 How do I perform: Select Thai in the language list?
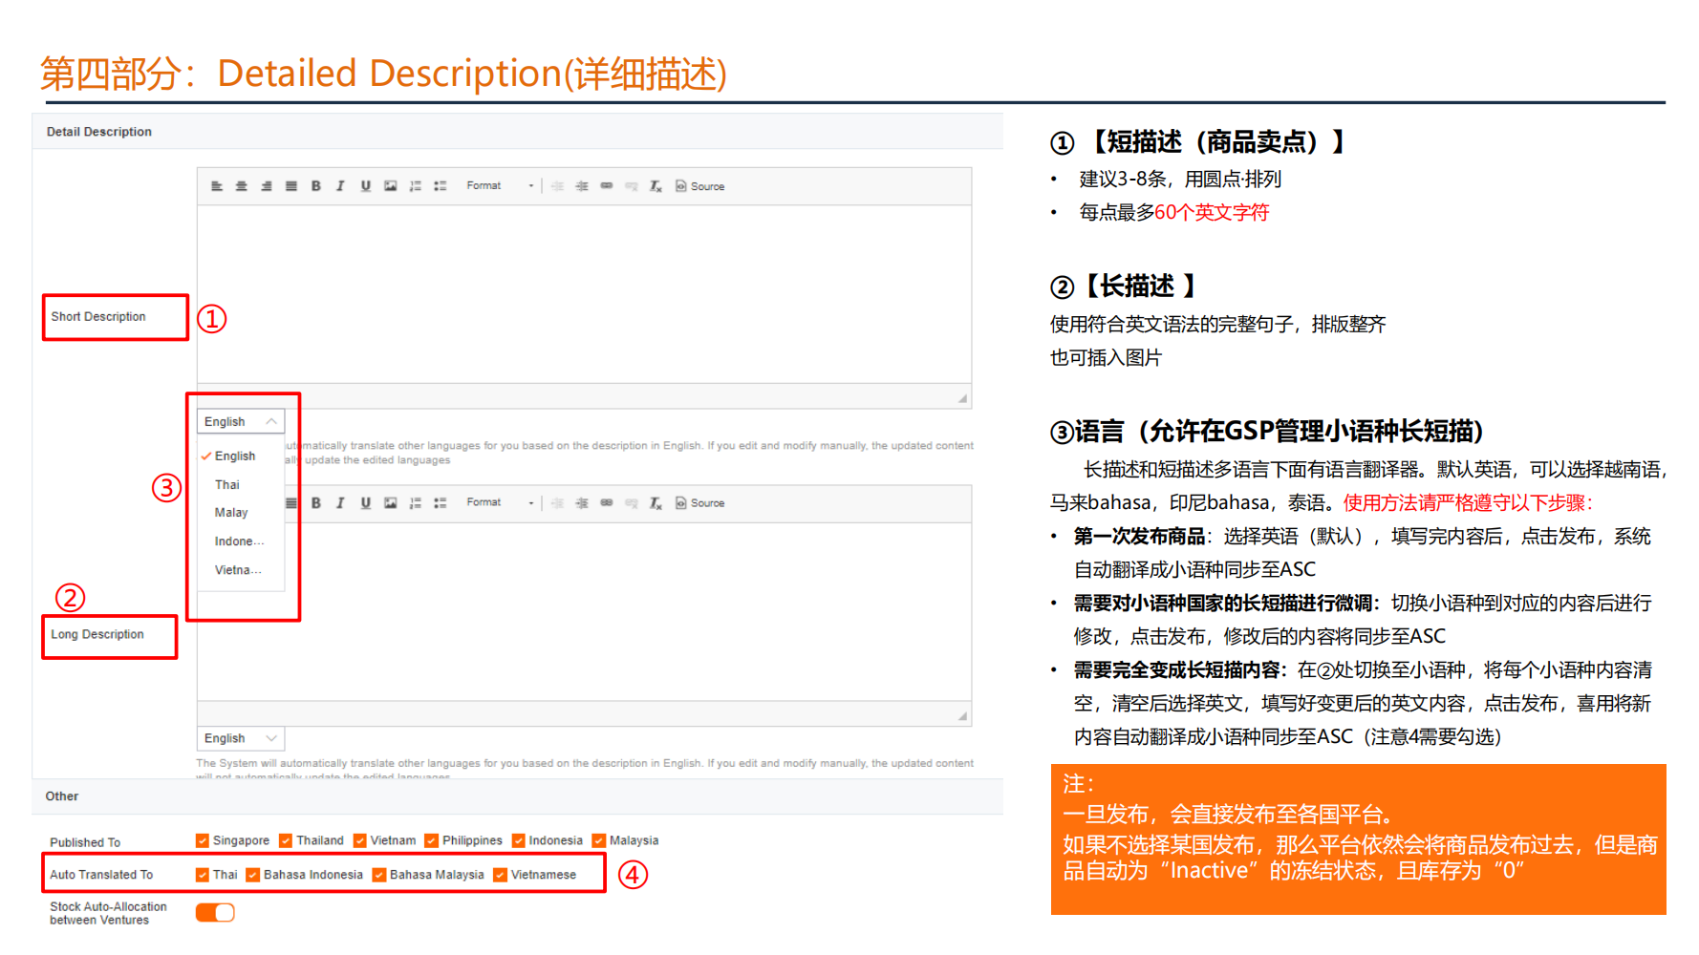pyautogui.click(x=226, y=484)
